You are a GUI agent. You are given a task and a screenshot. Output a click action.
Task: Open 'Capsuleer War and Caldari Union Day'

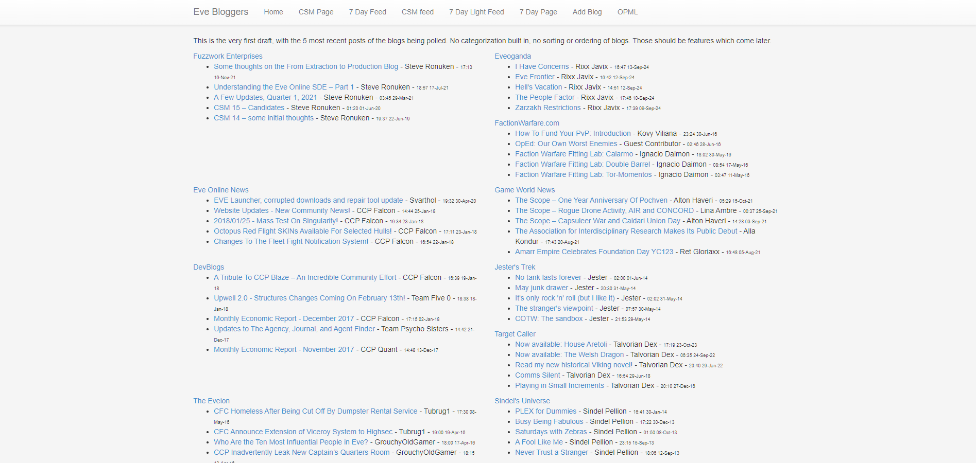coord(597,221)
